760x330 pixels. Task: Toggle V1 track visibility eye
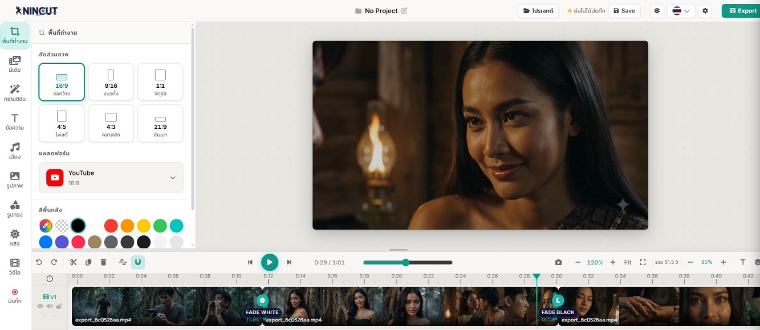click(40, 306)
